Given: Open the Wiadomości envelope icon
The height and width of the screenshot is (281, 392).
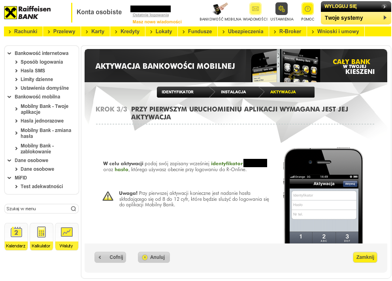Looking at the screenshot, I should [255, 9].
